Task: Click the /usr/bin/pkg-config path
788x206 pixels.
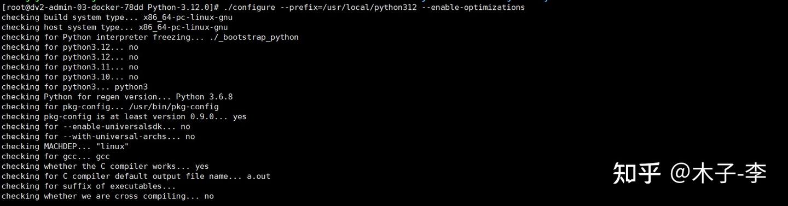Action: (174, 107)
